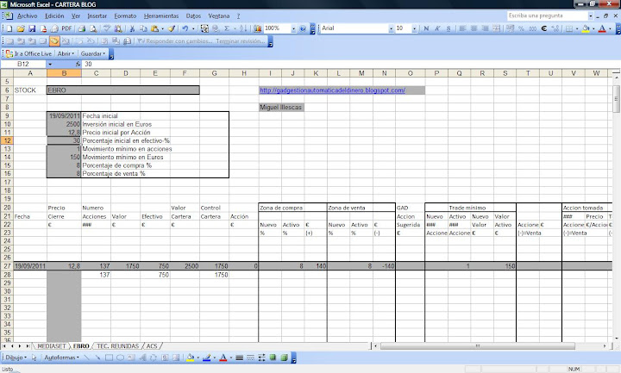Open print preview with the magnifier page icon

click(x=93, y=28)
